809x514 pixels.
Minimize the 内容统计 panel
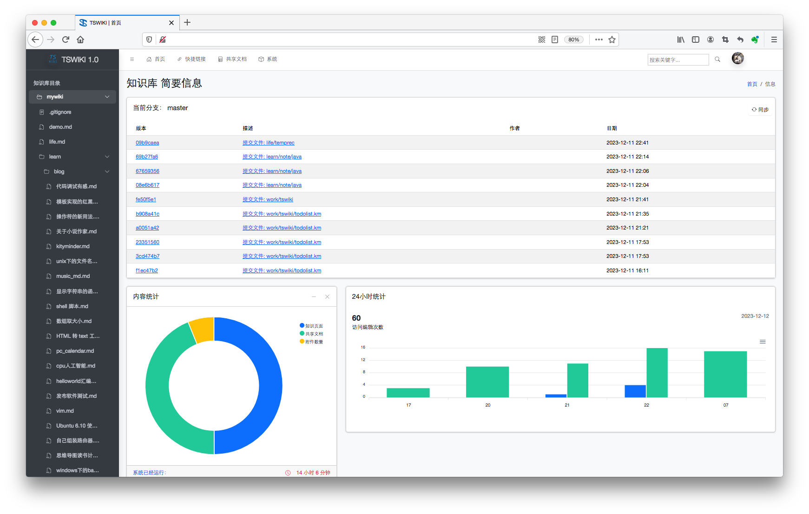[314, 297]
